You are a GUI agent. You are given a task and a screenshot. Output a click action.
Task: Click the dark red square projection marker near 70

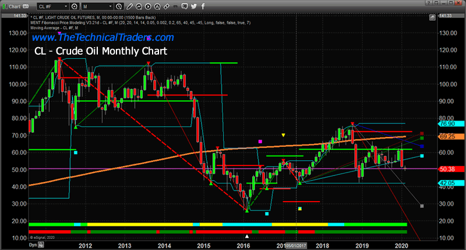pyautogui.click(x=422, y=134)
